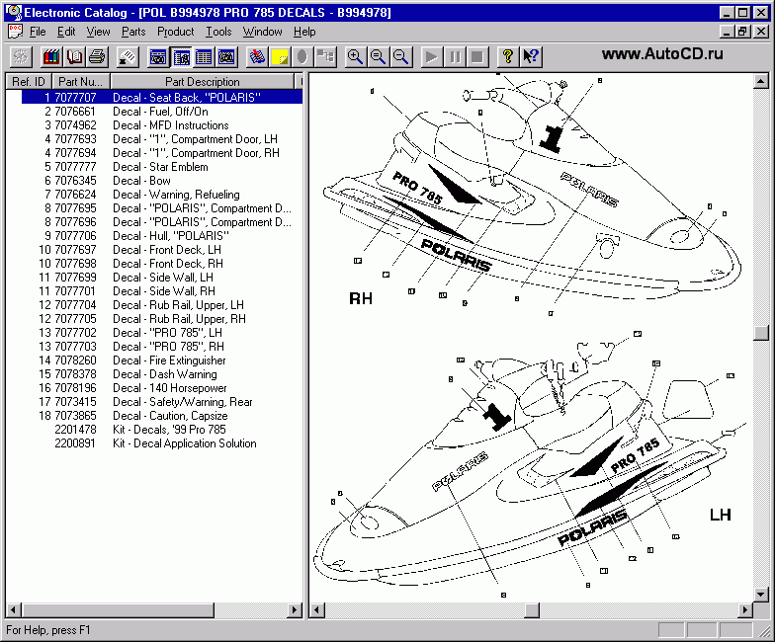Select row Decal - Star Emblem
Viewport: 775px width, 642px height.
[154, 167]
